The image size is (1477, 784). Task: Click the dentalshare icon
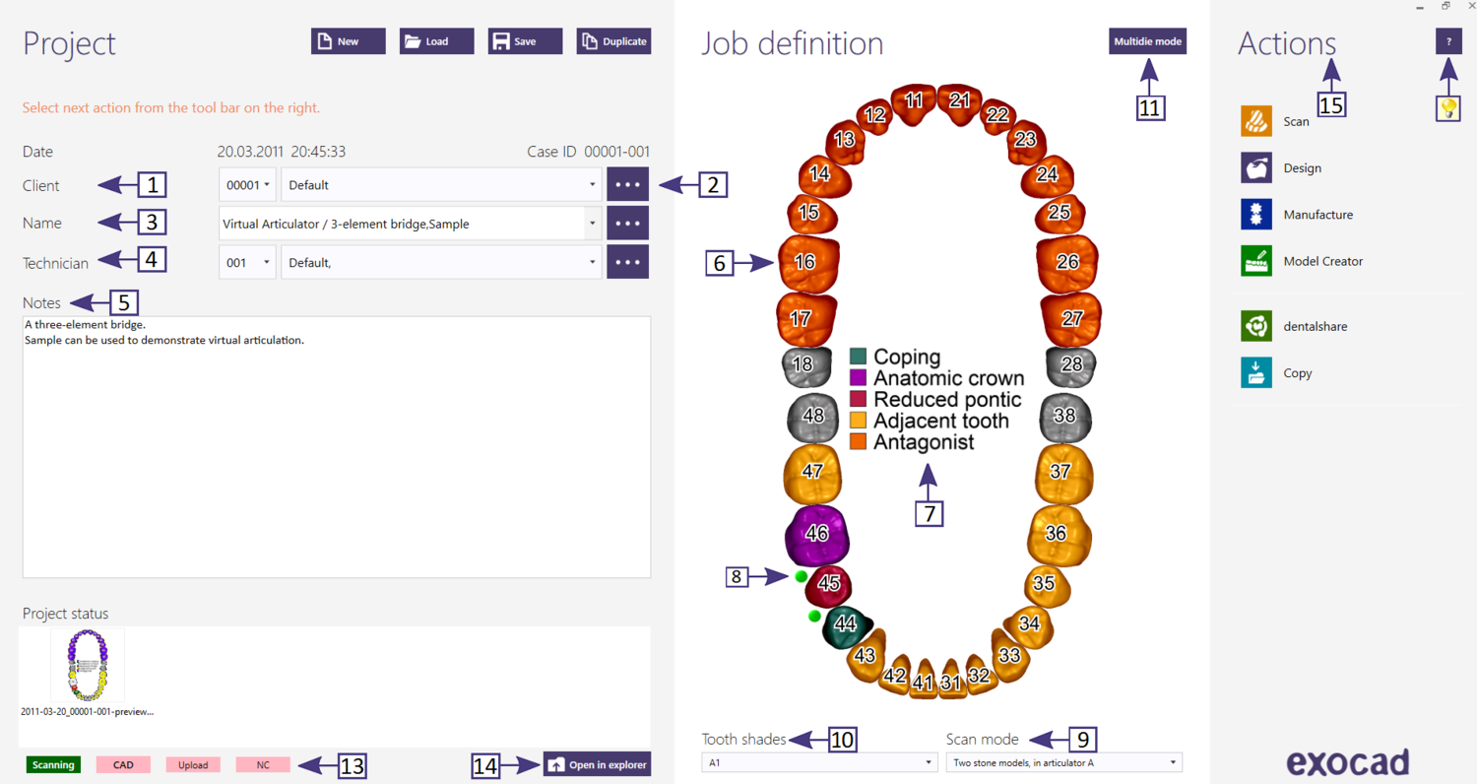[1256, 326]
